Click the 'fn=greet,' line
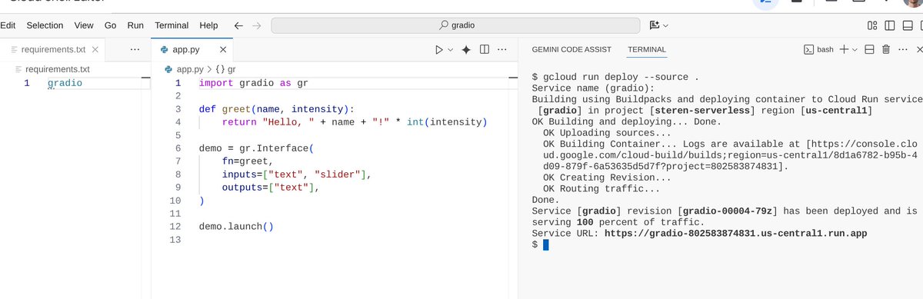This screenshot has height=299, width=923. coord(247,161)
